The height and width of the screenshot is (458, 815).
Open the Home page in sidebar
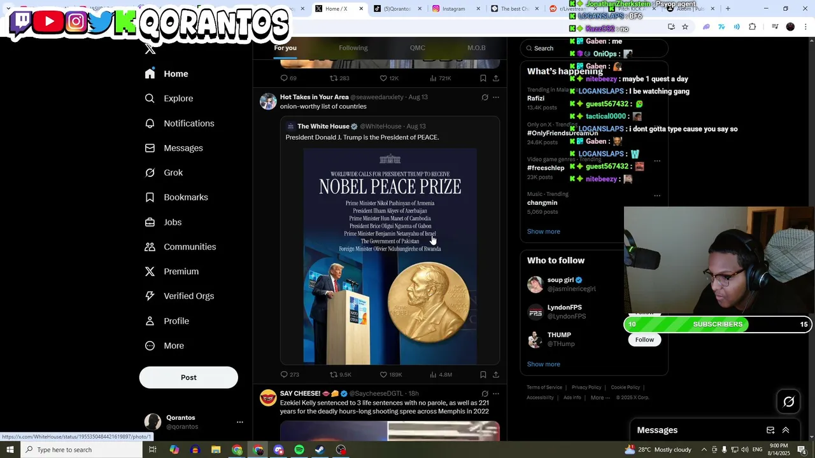pyautogui.click(x=166, y=74)
